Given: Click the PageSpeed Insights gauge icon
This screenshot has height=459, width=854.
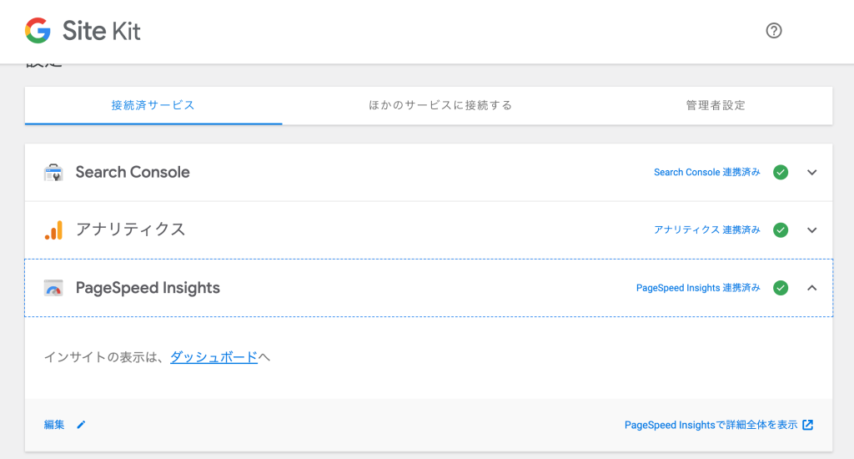Looking at the screenshot, I should pyautogui.click(x=53, y=288).
